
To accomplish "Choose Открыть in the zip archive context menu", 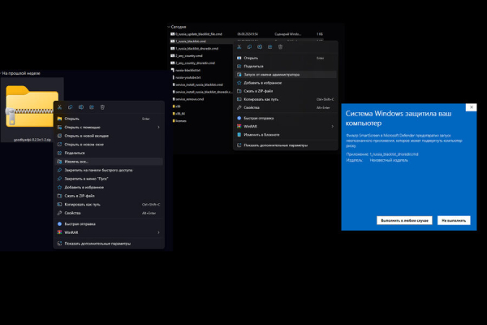I will point(109,119).
